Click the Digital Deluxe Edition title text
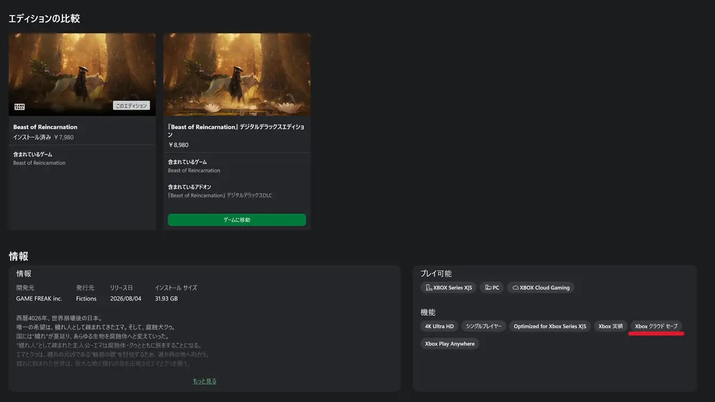 tap(237, 130)
